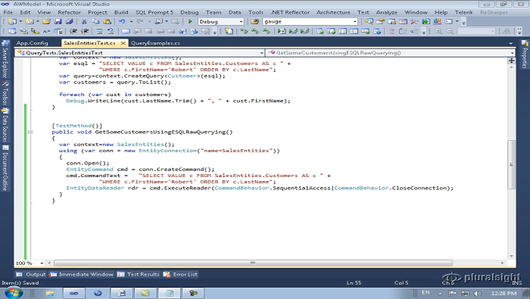
Task: Open the Error List tab
Action: [180, 274]
